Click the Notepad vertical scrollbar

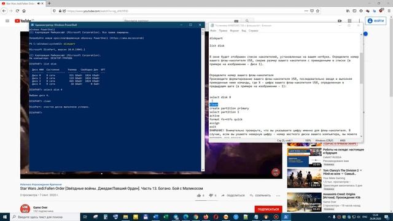coord(361,85)
